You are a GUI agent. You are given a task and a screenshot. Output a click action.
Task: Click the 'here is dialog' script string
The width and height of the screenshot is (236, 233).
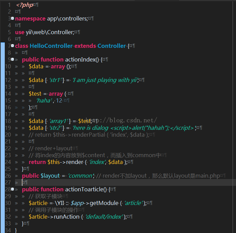(134, 128)
